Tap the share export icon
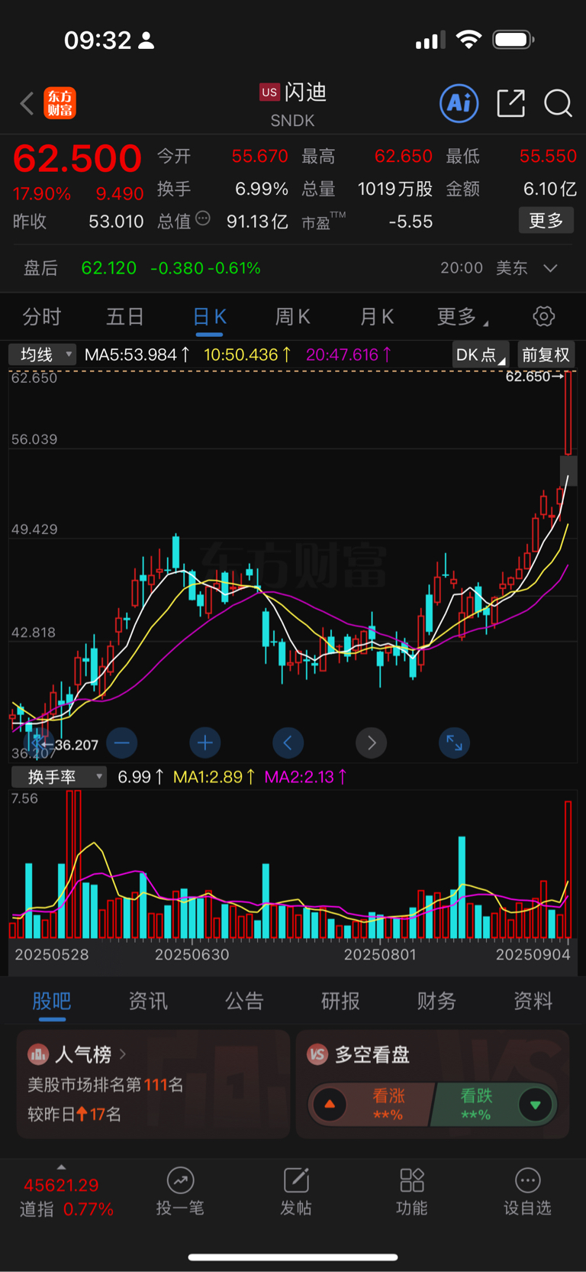The width and height of the screenshot is (586, 1272). pos(510,103)
